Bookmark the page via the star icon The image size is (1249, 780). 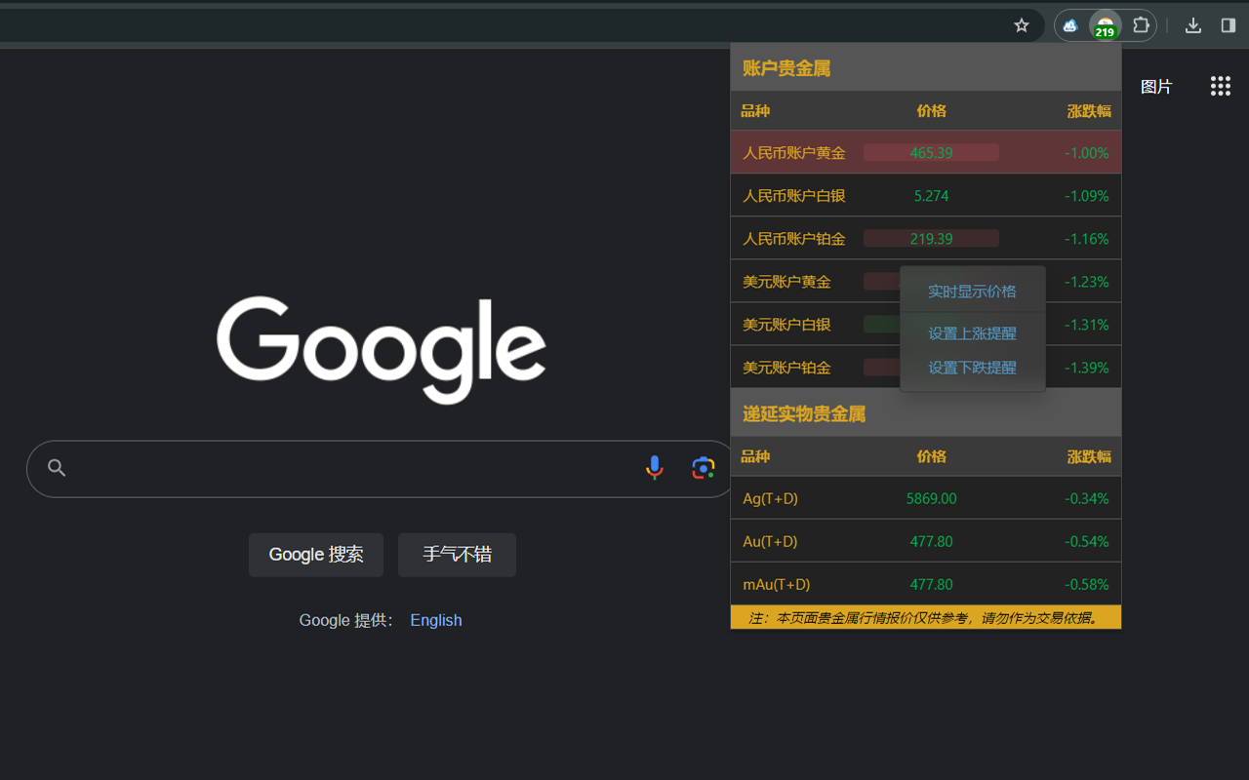coord(1021,25)
